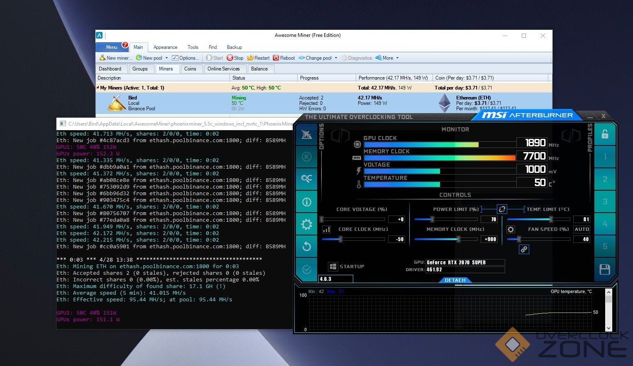633x366 pixels.
Task: Click the Stop miner toolbar icon
Action: [x=230, y=58]
